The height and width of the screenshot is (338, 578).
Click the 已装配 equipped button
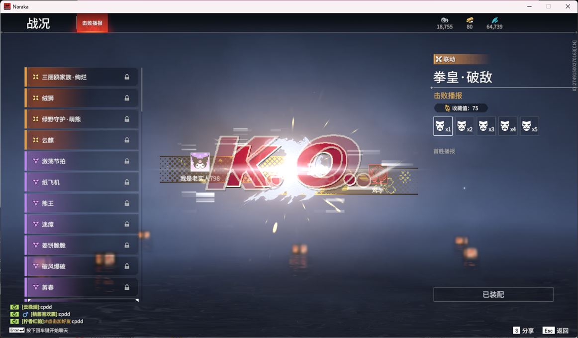pos(493,295)
